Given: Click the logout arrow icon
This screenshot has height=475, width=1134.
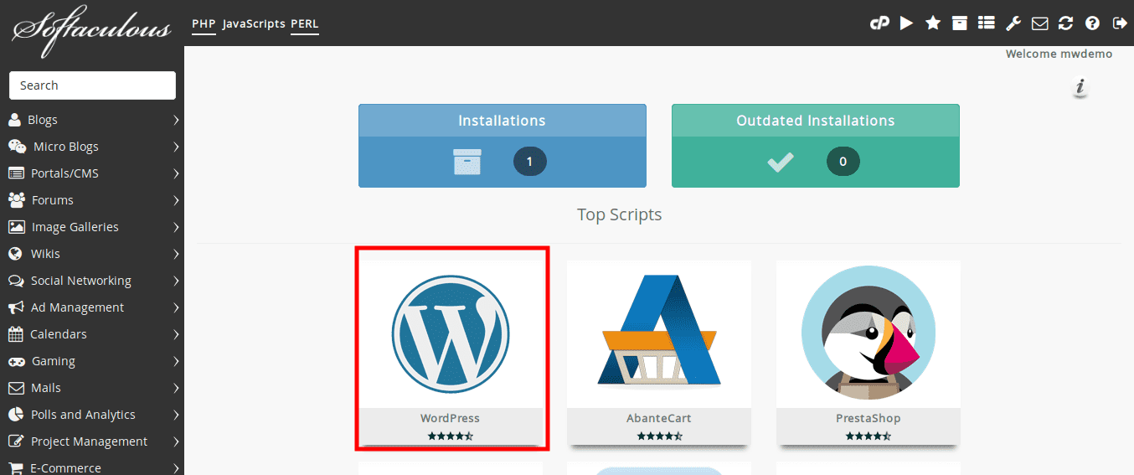Looking at the screenshot, I should [1118, 23].
